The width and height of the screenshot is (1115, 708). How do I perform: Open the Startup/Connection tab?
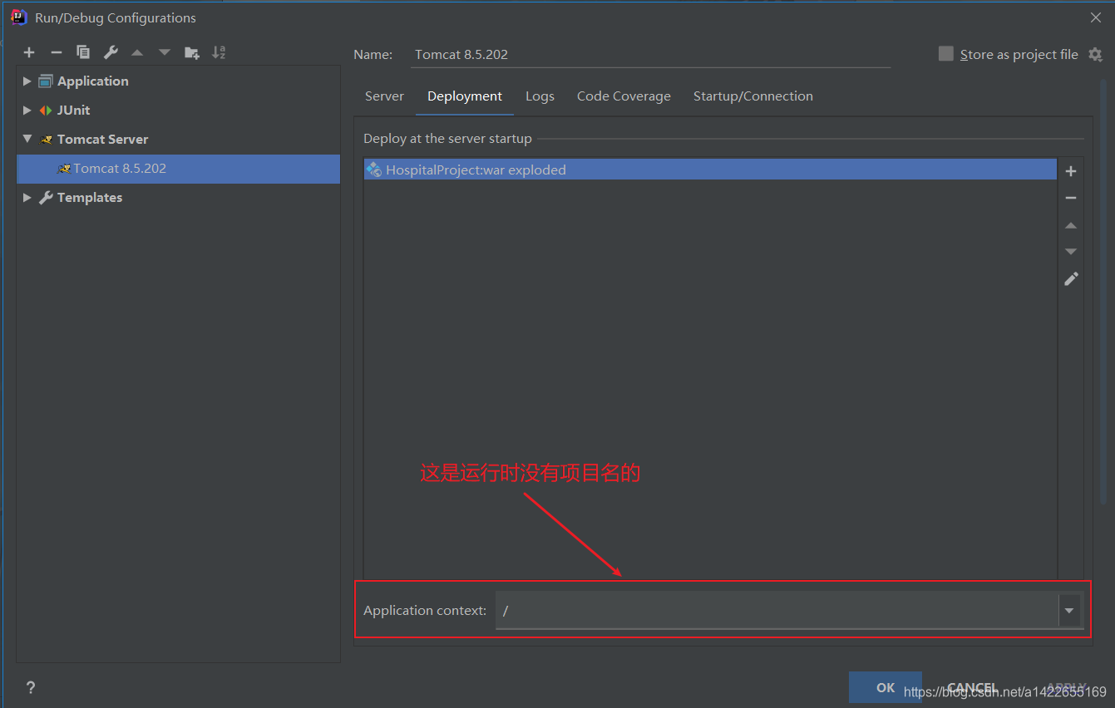(753, 96)
